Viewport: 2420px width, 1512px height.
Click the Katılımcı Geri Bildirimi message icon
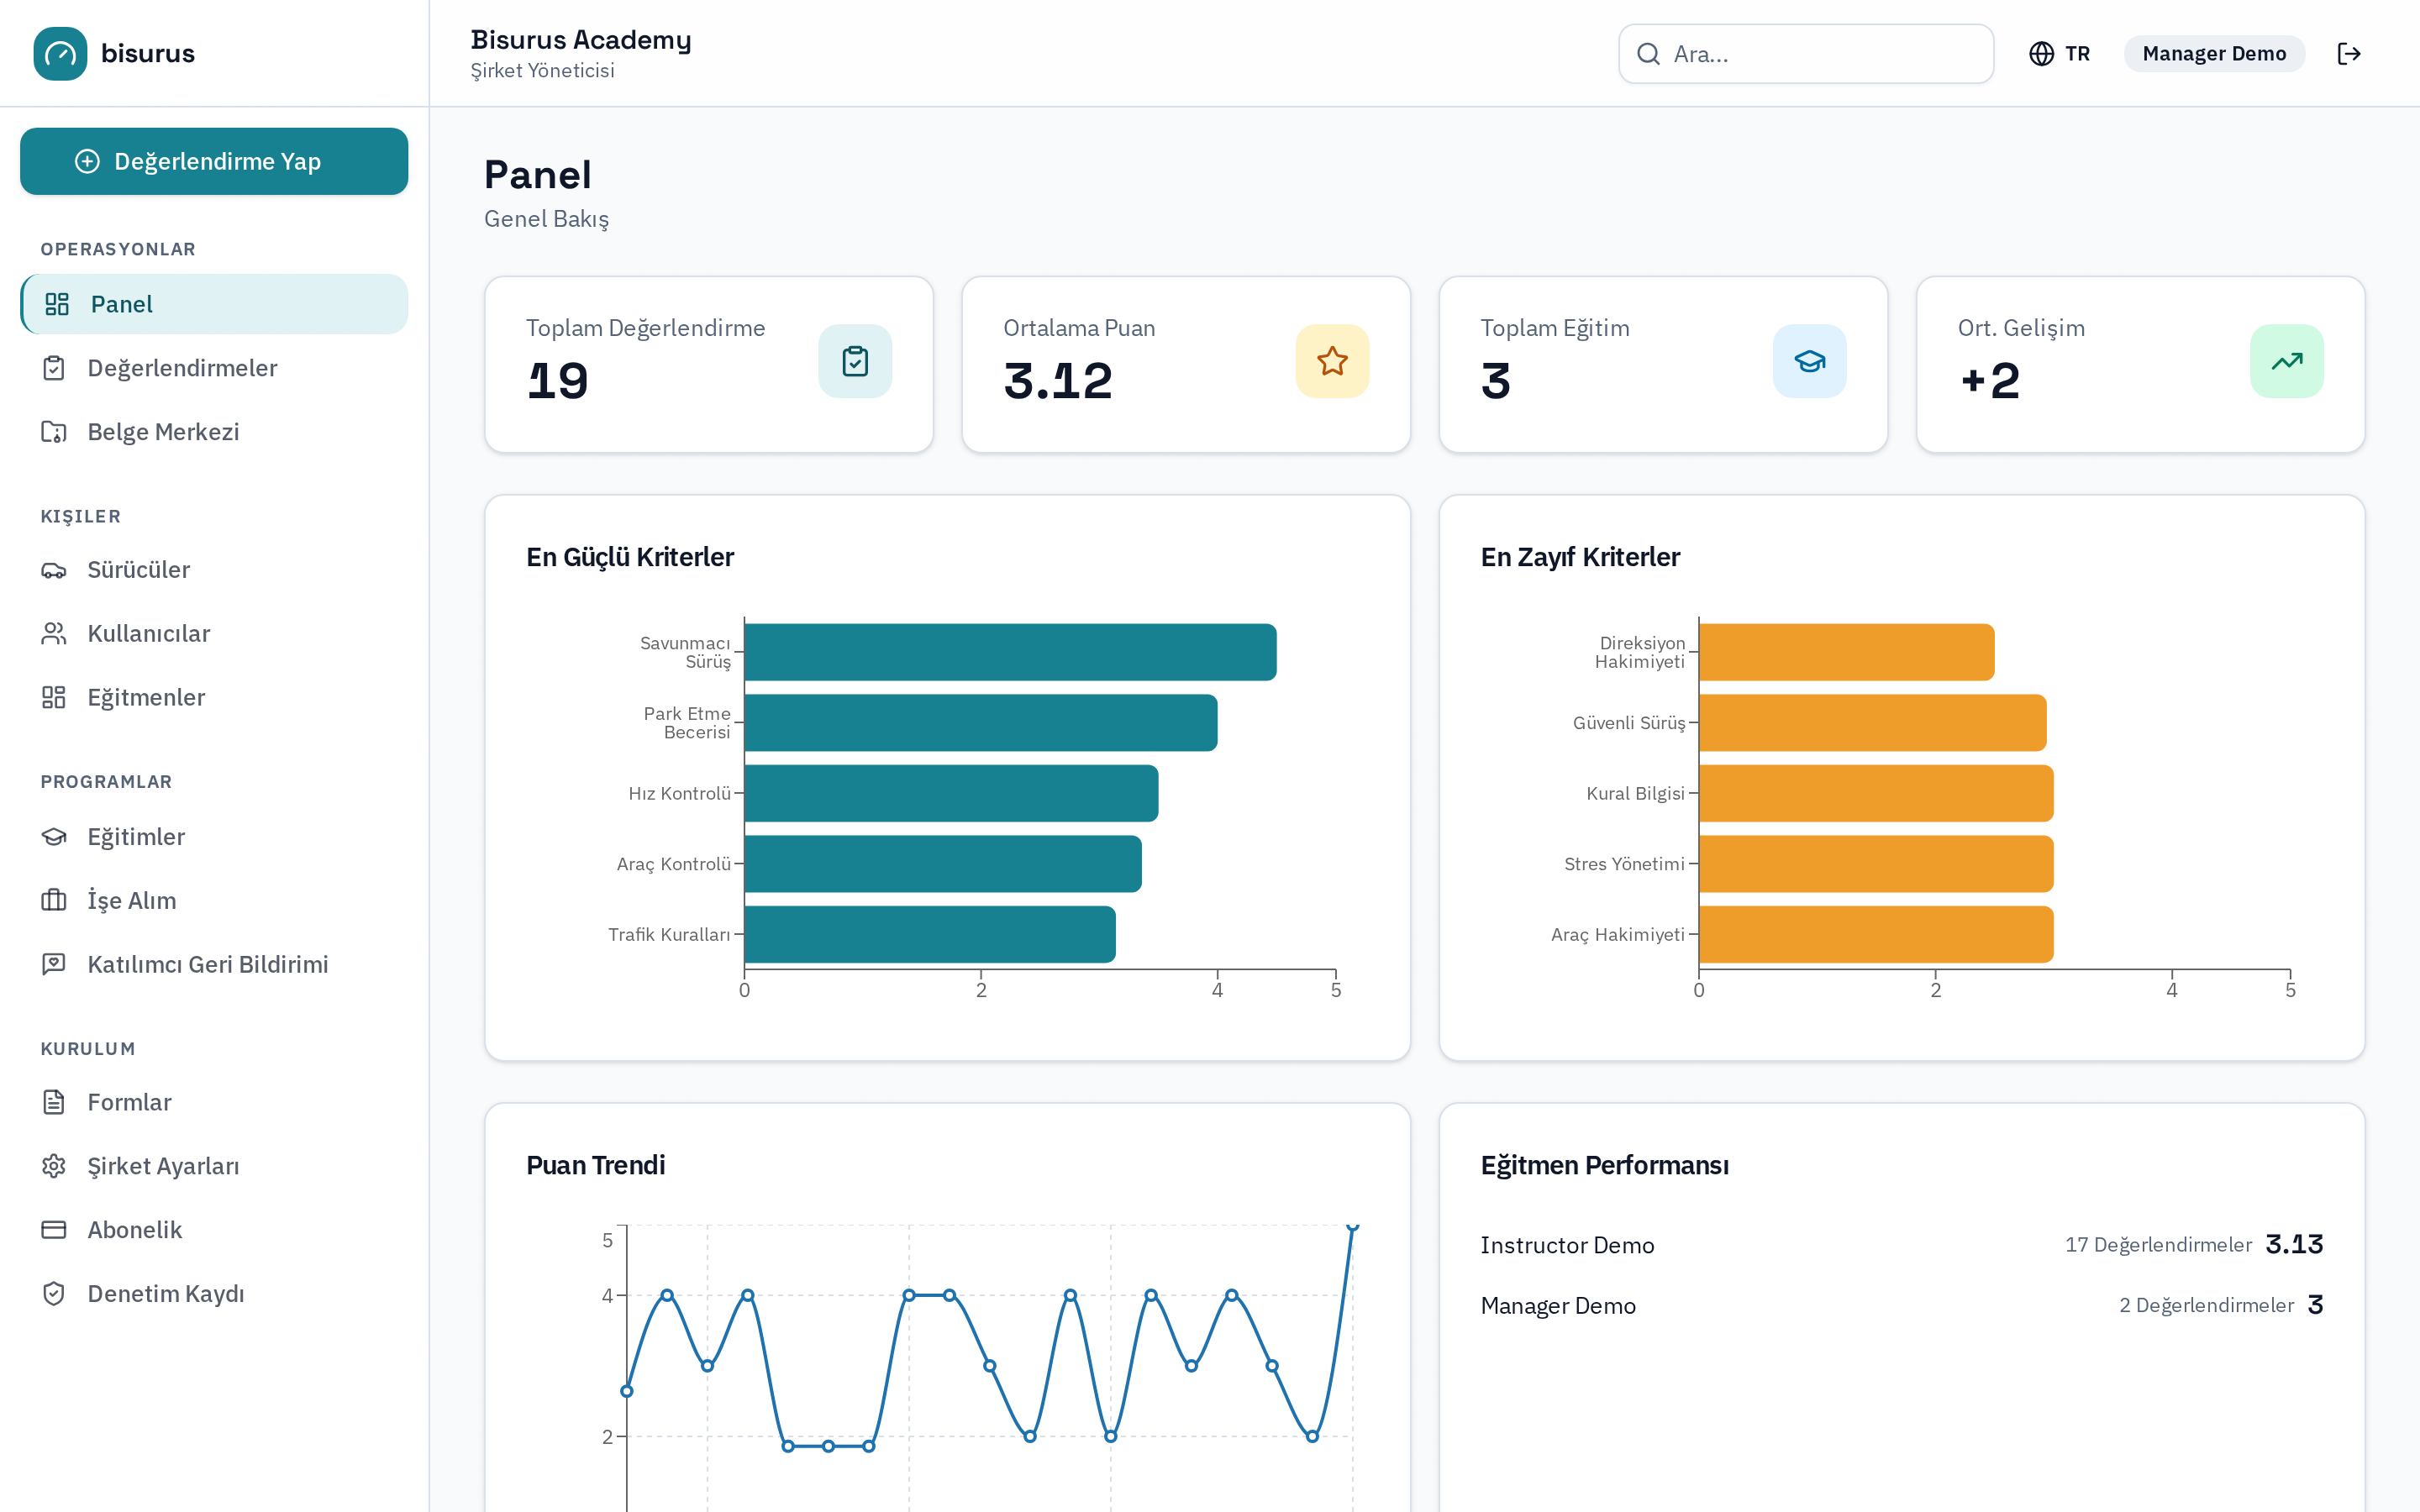tap(54, 964)
